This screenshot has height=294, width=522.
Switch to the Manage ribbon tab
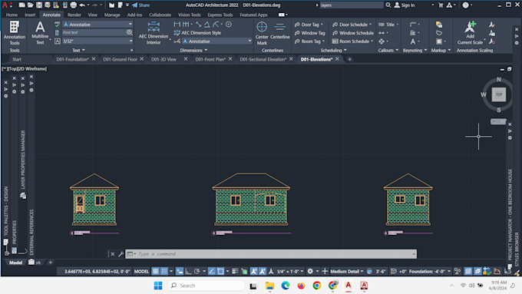pos(112,15)
